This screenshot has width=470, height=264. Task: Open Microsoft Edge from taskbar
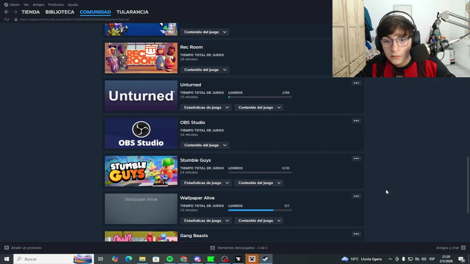pyautogui.click(x=129, y=259)
